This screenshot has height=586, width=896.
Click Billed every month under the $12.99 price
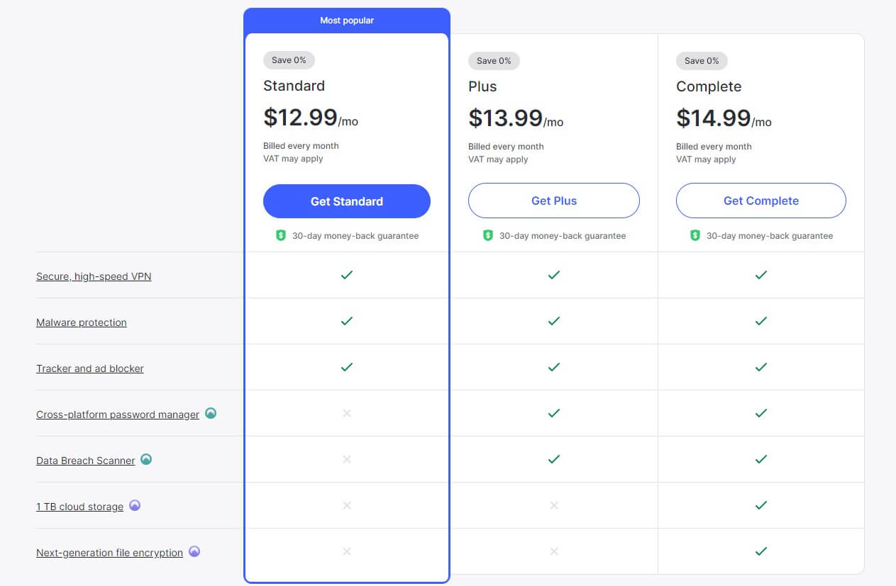pyautogui.click(x=301, y=146)
